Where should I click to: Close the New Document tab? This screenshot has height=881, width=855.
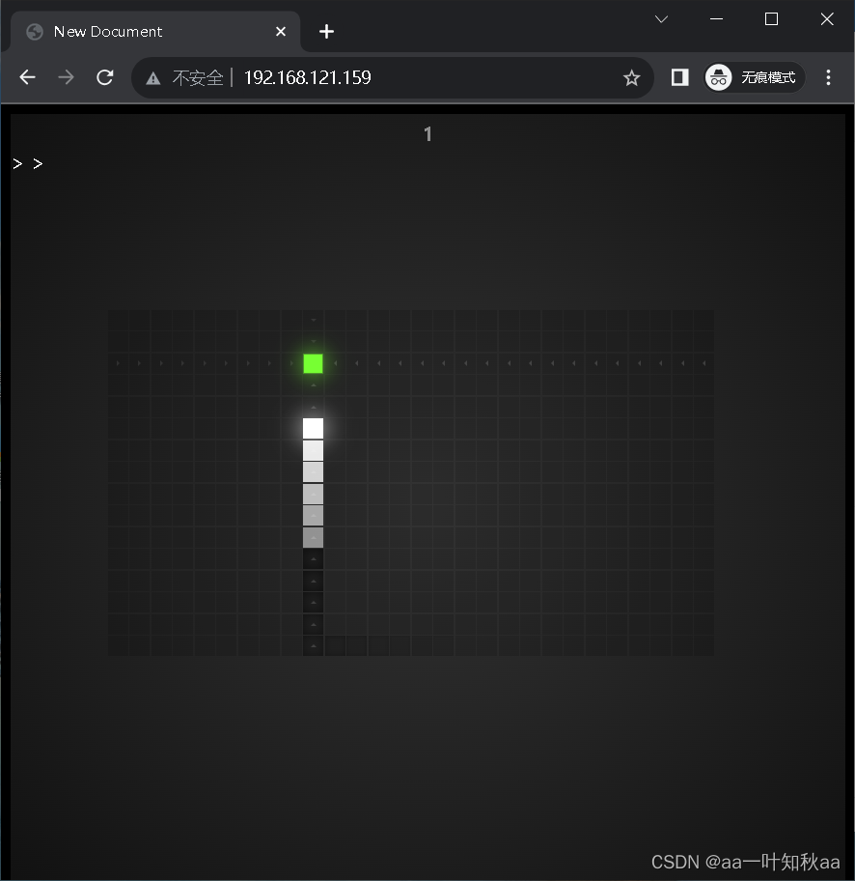(281, 32)
